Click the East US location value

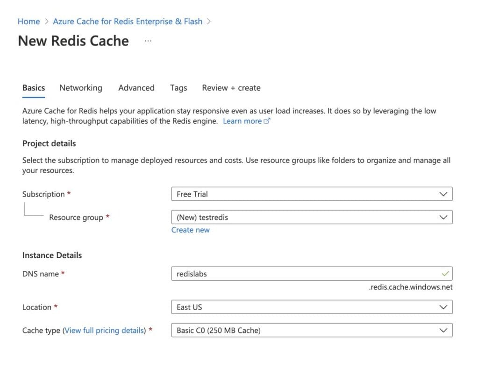tap(280, 307)
